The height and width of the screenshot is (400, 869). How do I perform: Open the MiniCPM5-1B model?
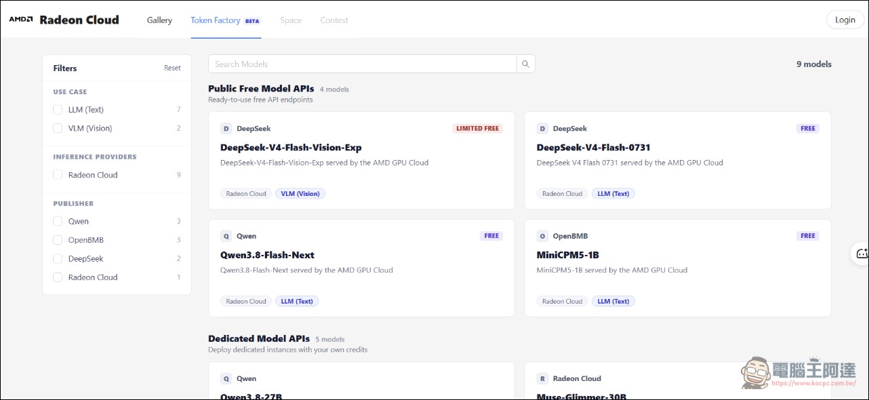coord(568,255)
